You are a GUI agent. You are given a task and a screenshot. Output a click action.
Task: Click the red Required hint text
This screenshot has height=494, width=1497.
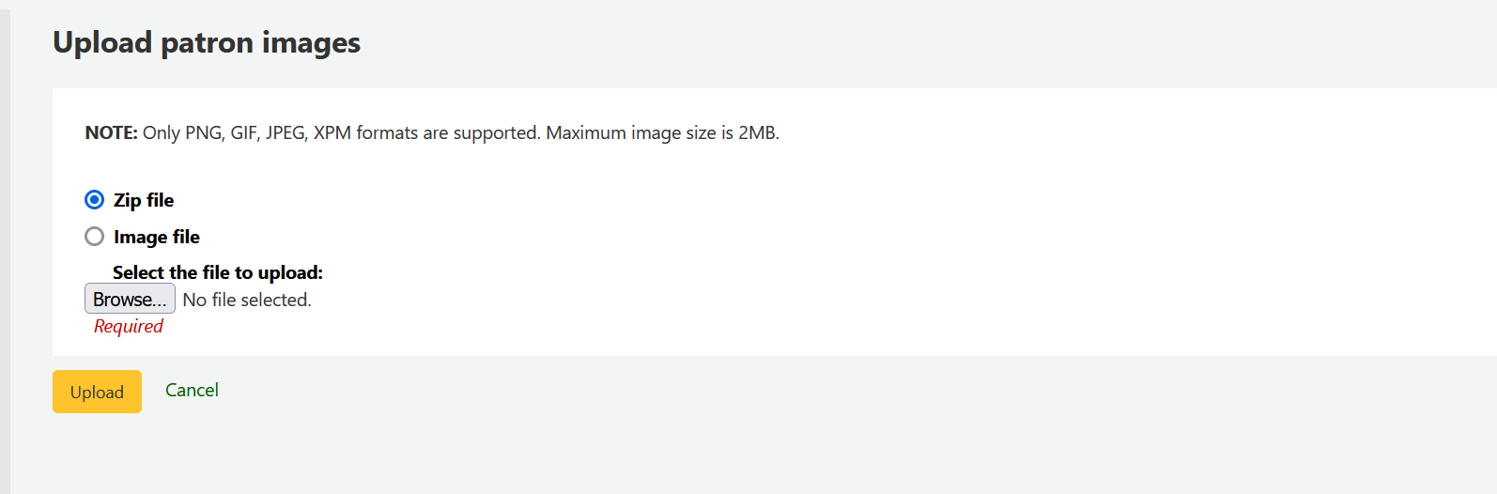pyautogui.click(x=129, y=326)
